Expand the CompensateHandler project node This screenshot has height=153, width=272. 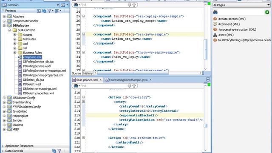pyautogui.click(x=4, y=21)
